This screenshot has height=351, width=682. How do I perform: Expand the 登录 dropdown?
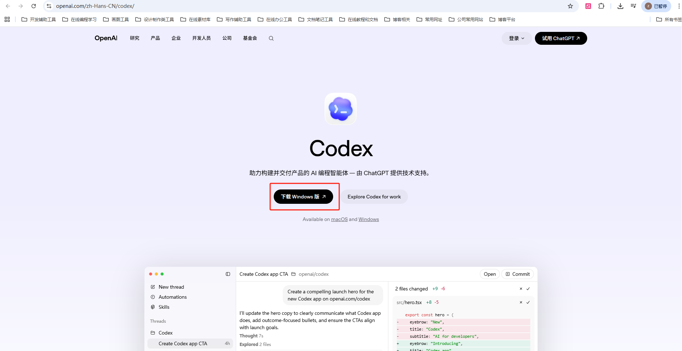517,38
